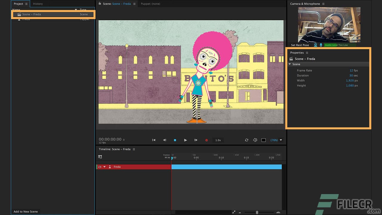The image size is (382, 215).
Task: Click the Add to New Scene button
Action: (25, 211)
